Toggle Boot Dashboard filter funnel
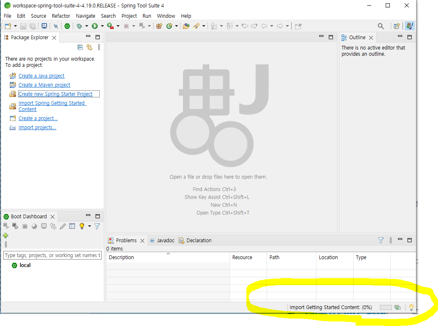 tap(97, 226)
